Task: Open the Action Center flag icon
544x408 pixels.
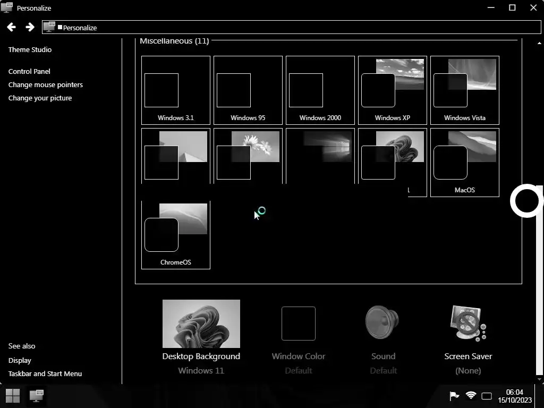Action: coord(454,396)
